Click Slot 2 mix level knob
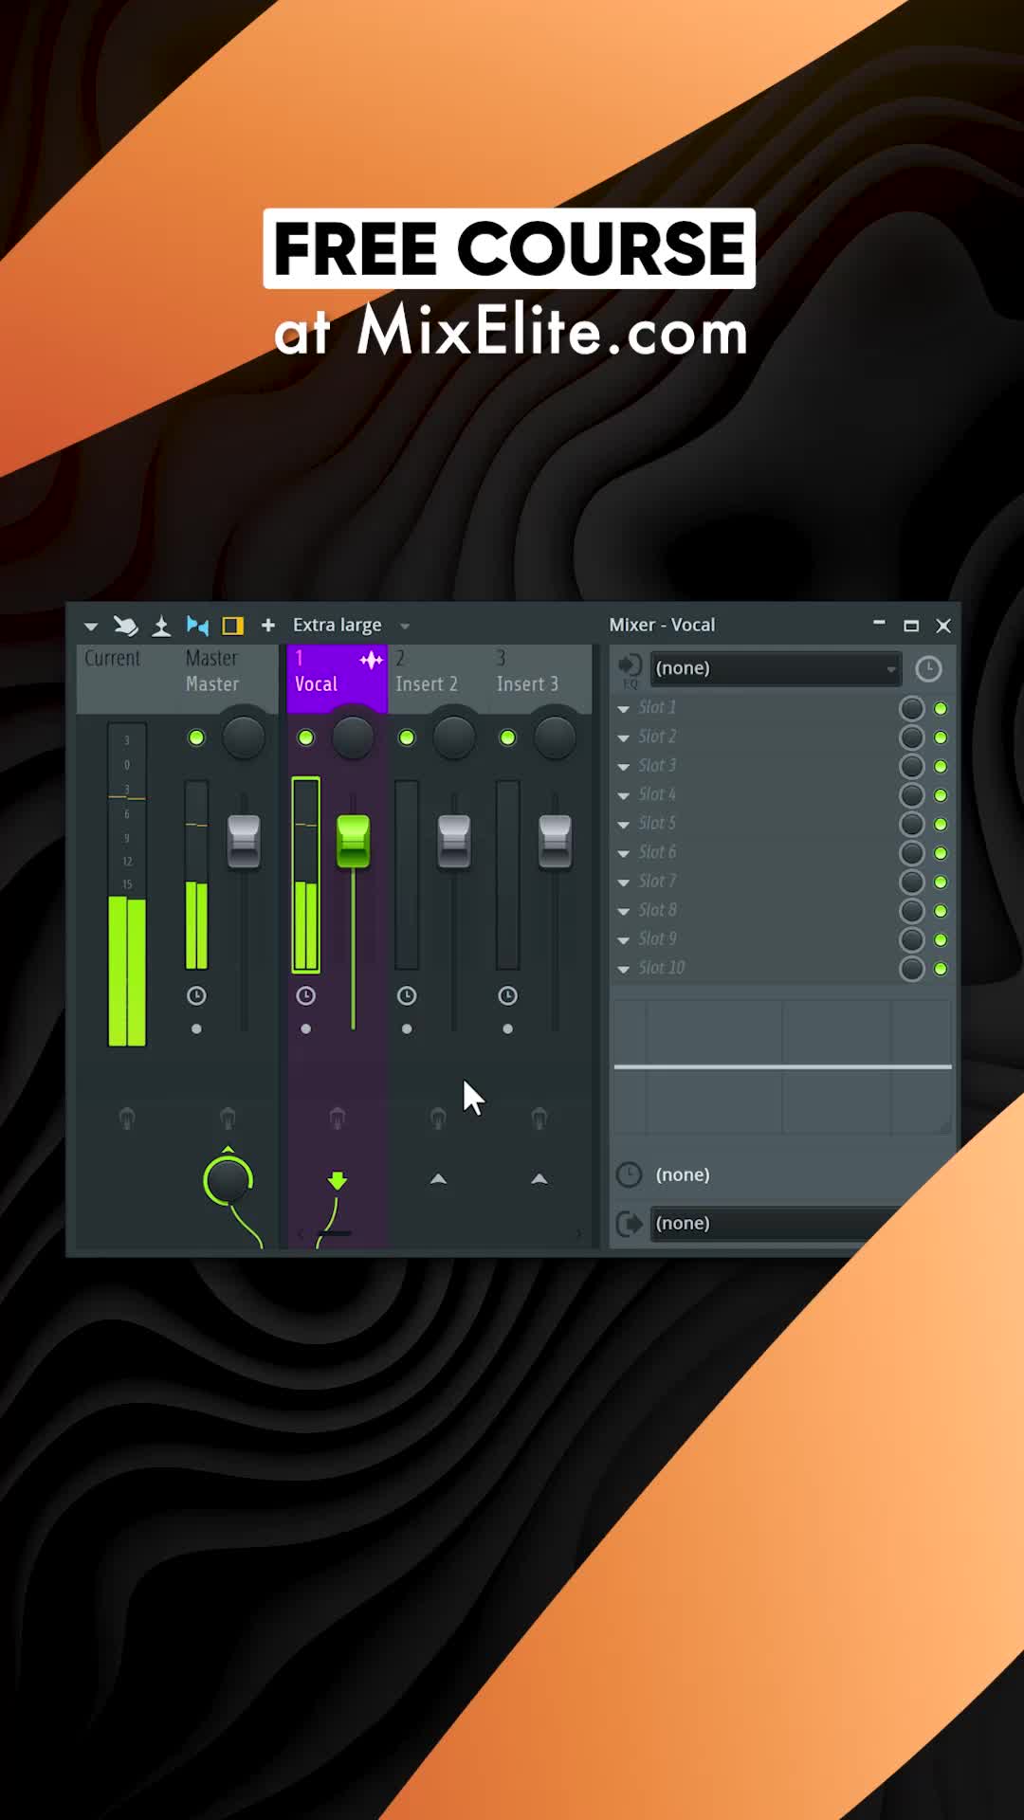 912,737
